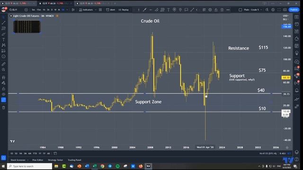The width and height of the screenshot is (303, 170).
Task: Select the left sidebar Text tool
Action: [x=3, y=40]
